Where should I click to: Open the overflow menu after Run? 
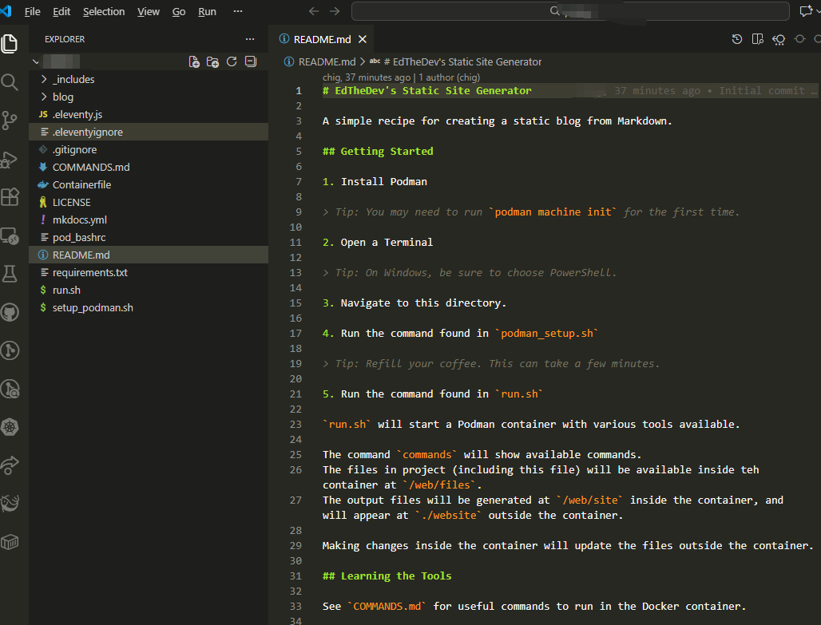point(238,11)
